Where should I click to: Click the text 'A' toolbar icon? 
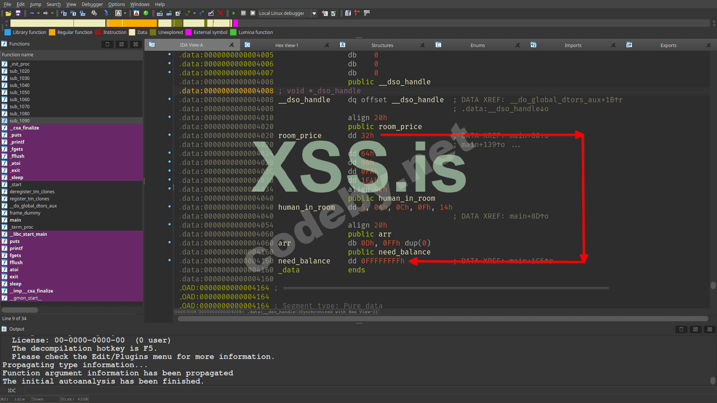point(118,13)
